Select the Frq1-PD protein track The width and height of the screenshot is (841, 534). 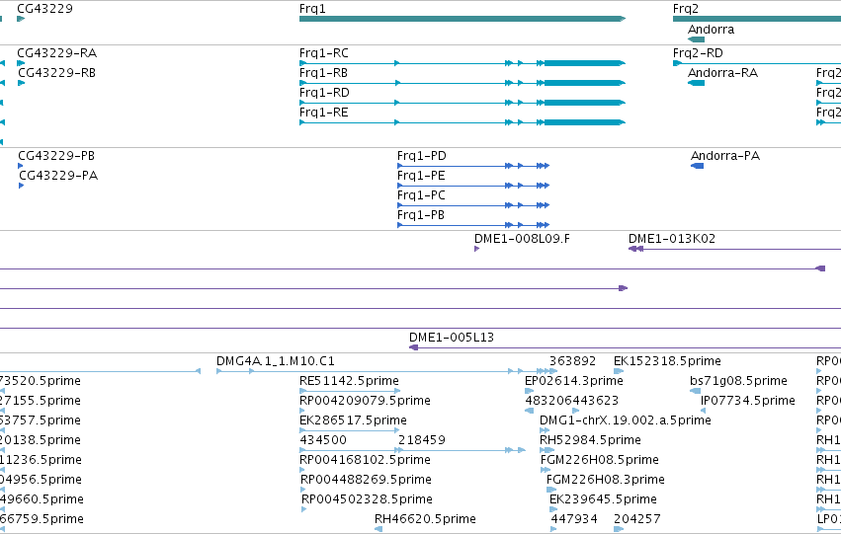coord(473,166)
